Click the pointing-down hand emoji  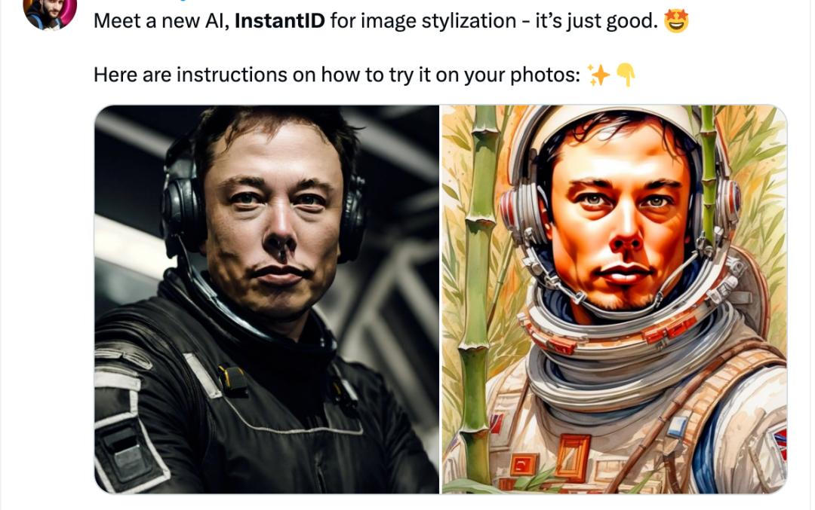(x=626, y=75)
